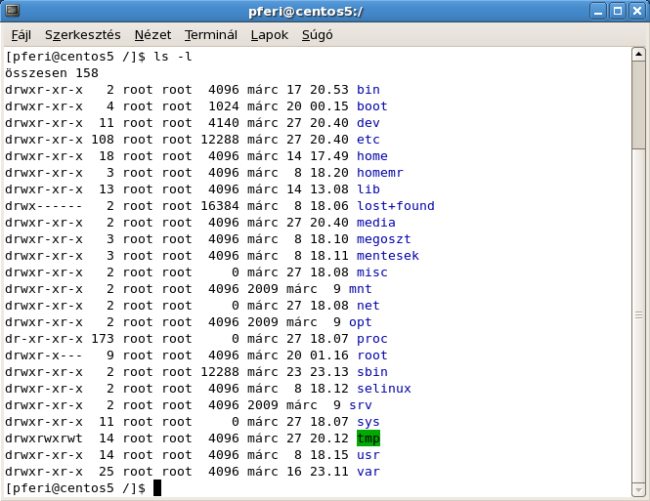Click the green highlighted tmp directory name
650x501 pixels.
coord(368,438)
